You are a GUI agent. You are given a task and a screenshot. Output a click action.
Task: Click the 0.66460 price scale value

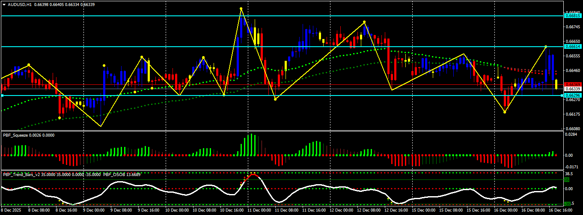click(x=573, y=70)
